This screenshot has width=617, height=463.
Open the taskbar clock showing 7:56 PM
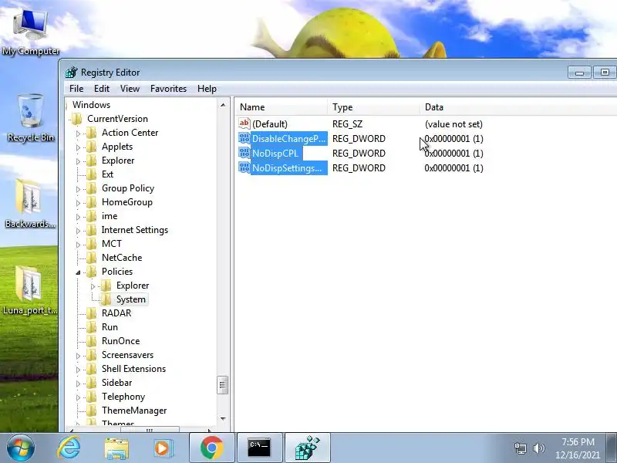(x=578, y=448)
